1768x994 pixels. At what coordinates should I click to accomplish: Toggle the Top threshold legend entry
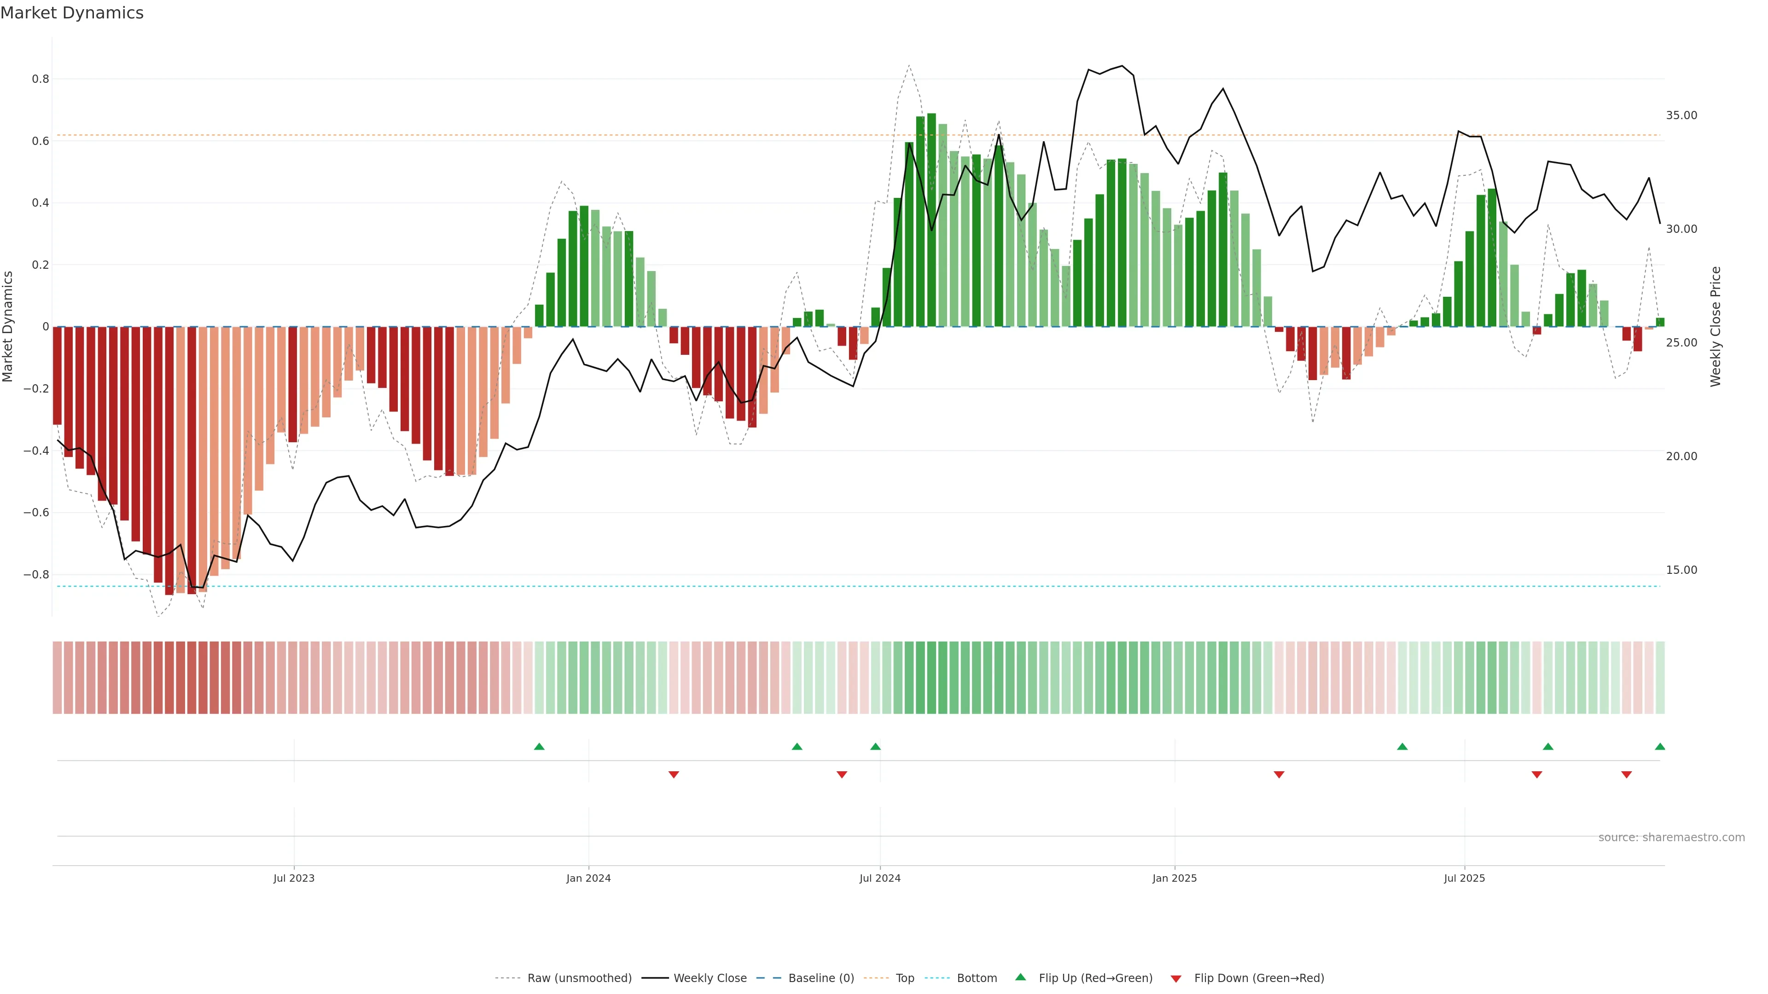point(905,978)
